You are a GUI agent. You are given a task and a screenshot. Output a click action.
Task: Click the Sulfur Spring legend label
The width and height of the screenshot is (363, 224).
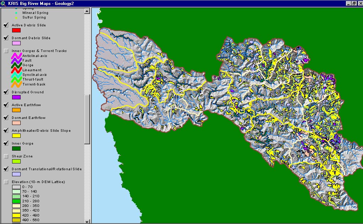34,17
